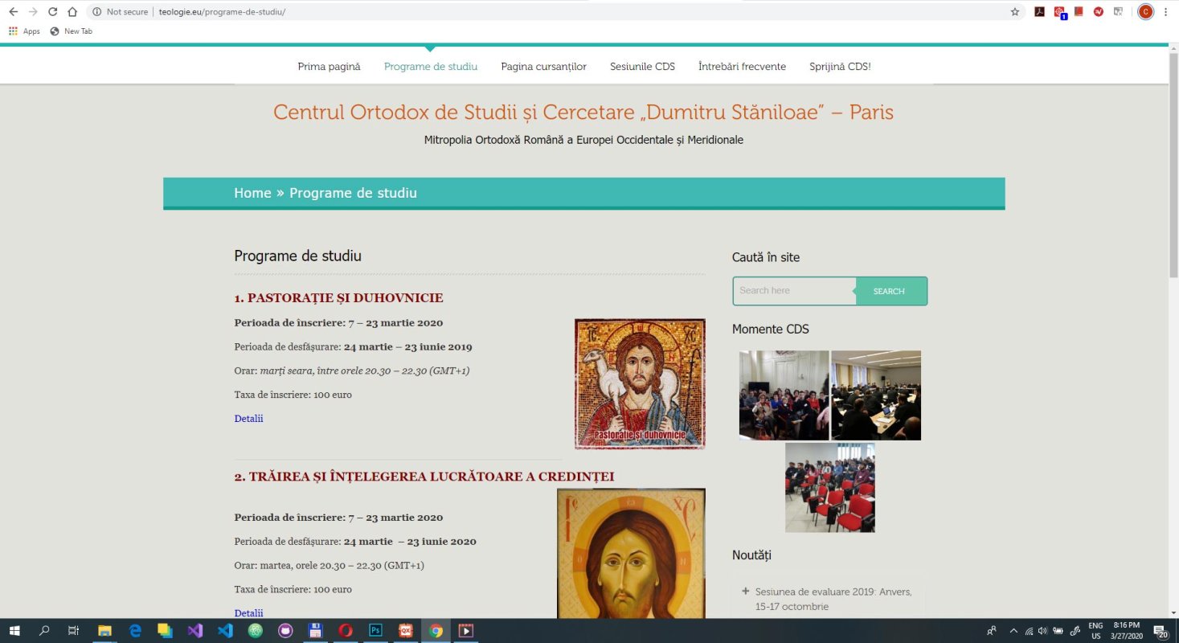This screenshot has width=1179, height=643.
Task: Open the Adobe Acrobat browser extension
Action: tap(1039, 11)
